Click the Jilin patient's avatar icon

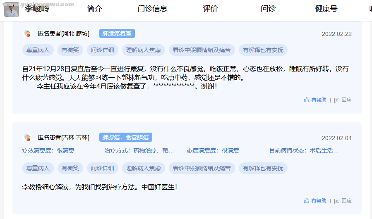click(27, 138)
